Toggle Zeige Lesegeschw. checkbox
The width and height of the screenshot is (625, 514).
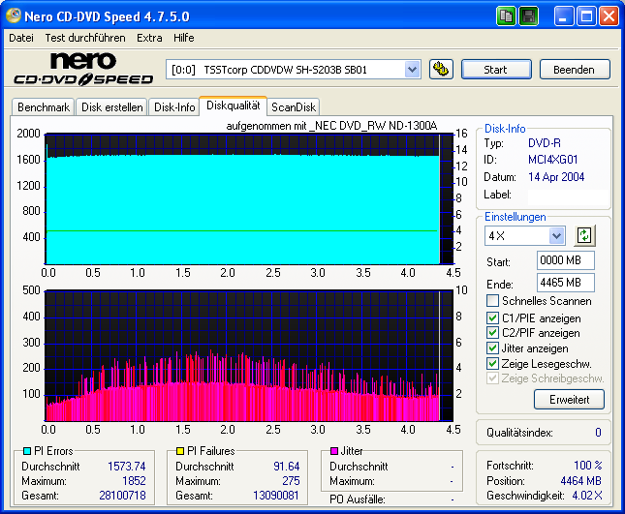coord(492,364)
